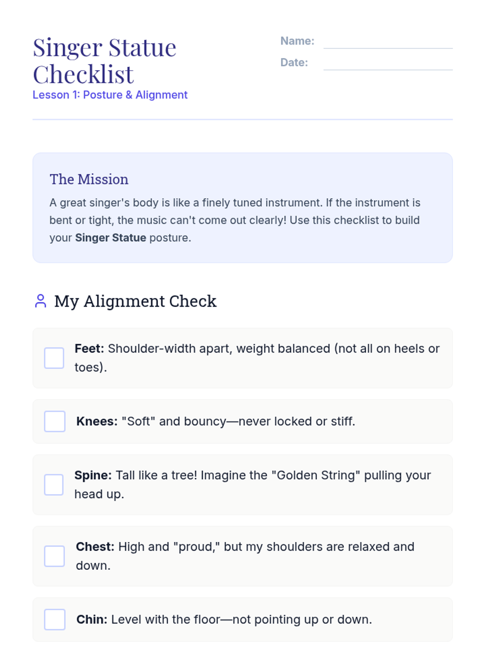This screenshot has width=485, height=647.
Task: Tick the Knees checkbox
Action: point(55,421)
